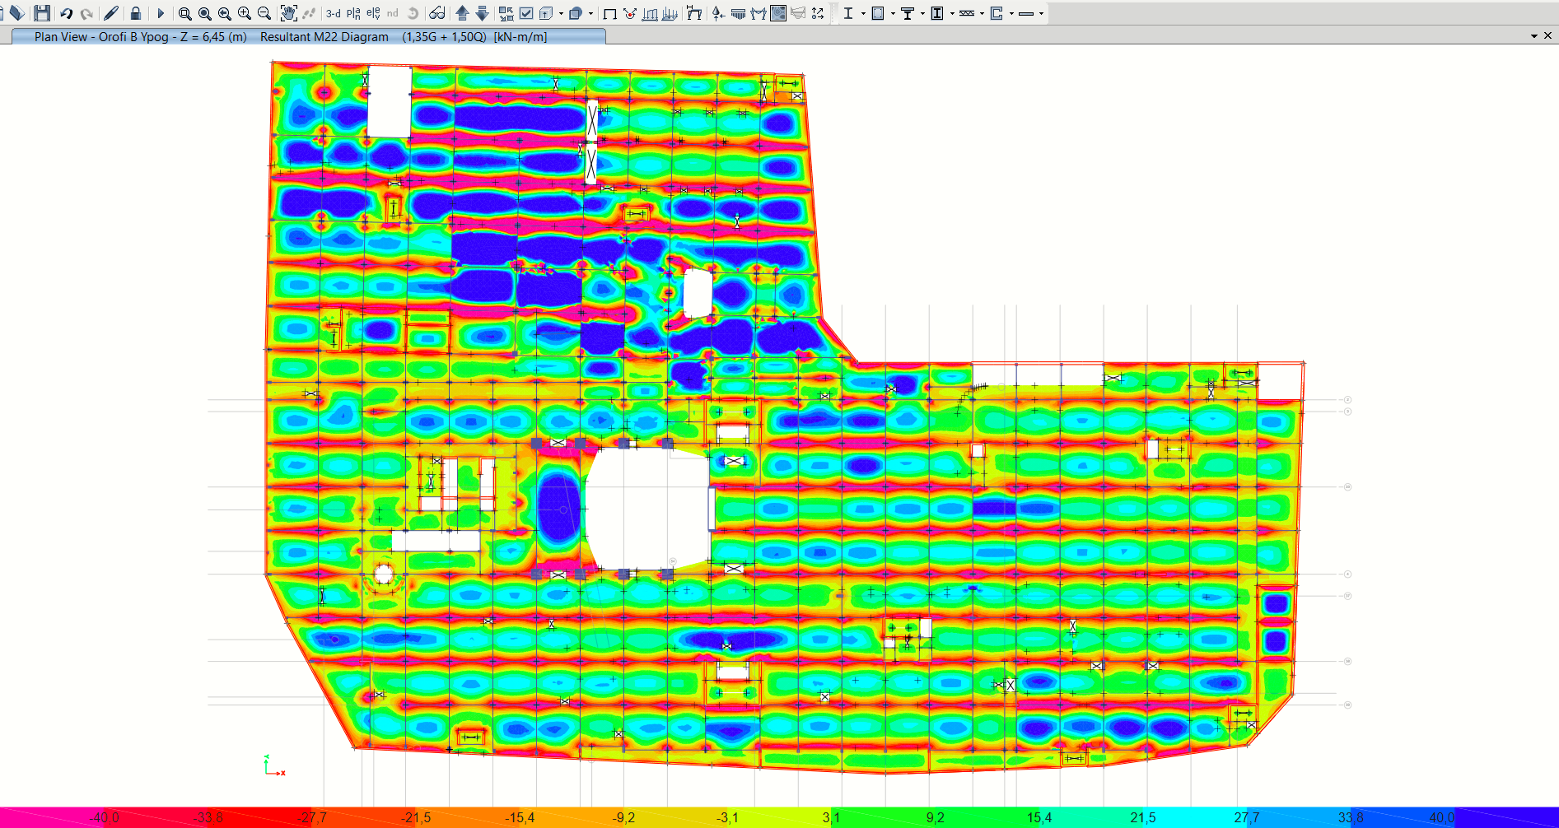
Task: Click the 3,1 green segment of color legend
Action: (x=831, y=817)
